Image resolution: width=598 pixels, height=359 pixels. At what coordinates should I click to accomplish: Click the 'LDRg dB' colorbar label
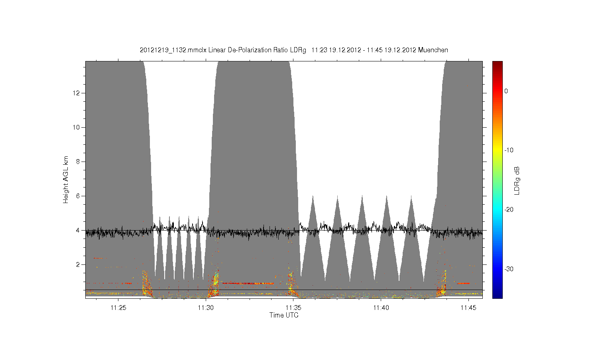click(x=517, y=180)
